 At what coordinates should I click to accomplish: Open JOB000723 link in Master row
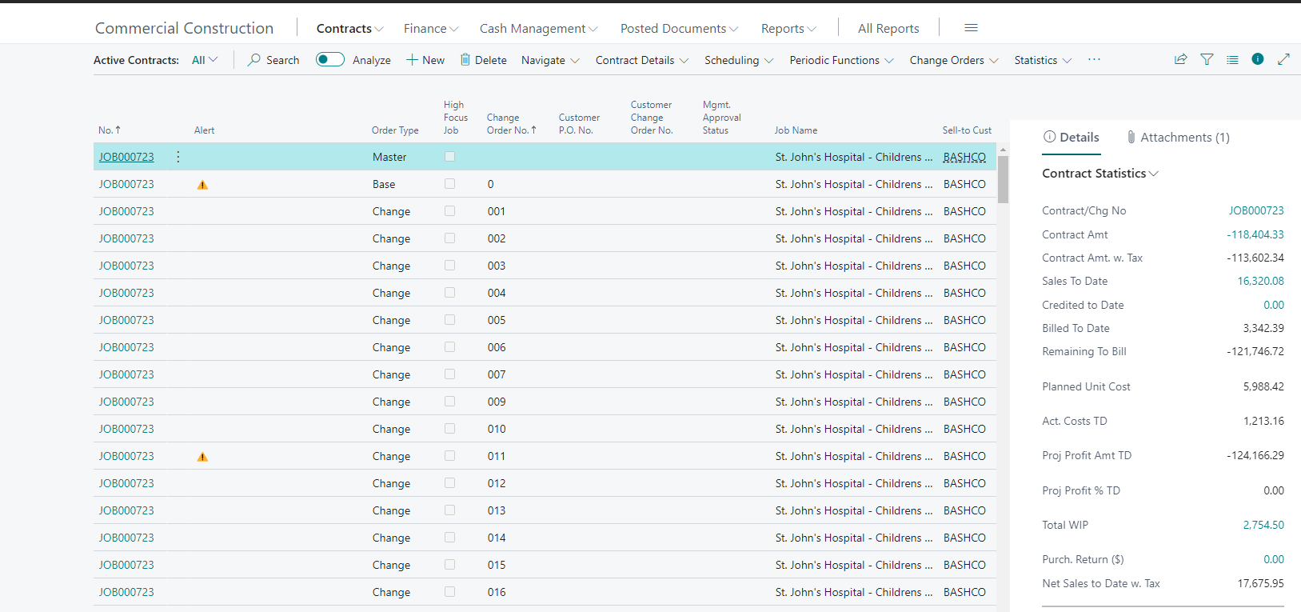pos(126,157)
